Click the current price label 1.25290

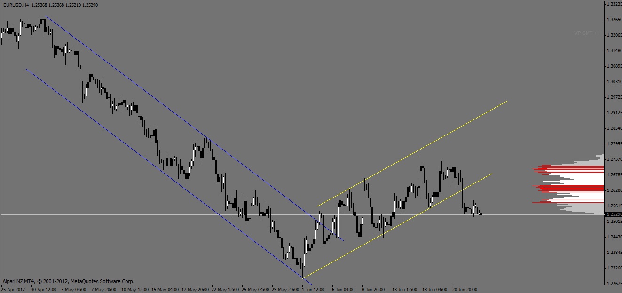[613, 214]
